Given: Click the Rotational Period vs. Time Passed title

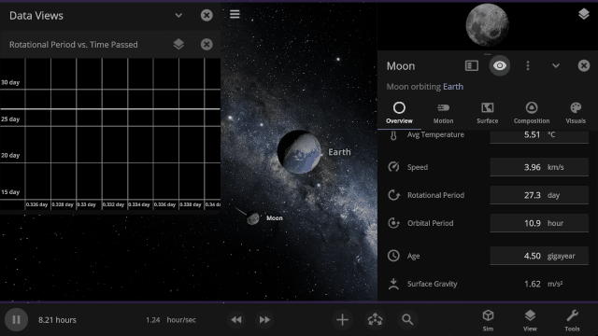Looking at the screenshot, I should (74, 45).
